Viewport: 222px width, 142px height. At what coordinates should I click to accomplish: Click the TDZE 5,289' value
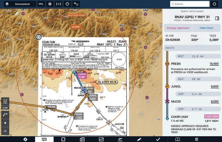coord(214,40)
